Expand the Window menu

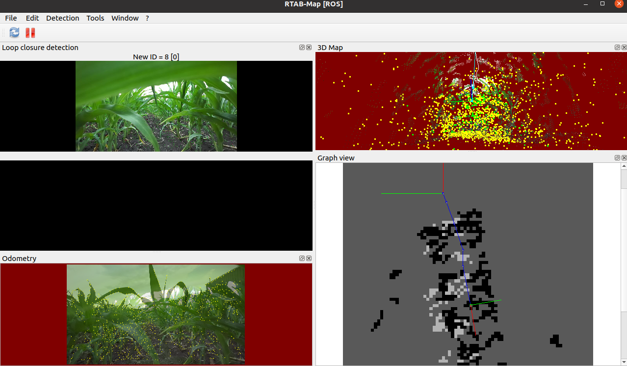(125, 18)
